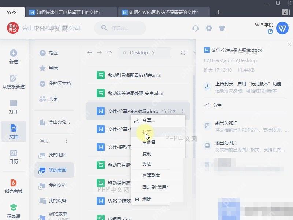Click the tab count indicator 2
293x220 pixels.
click(x=286, y=12)
